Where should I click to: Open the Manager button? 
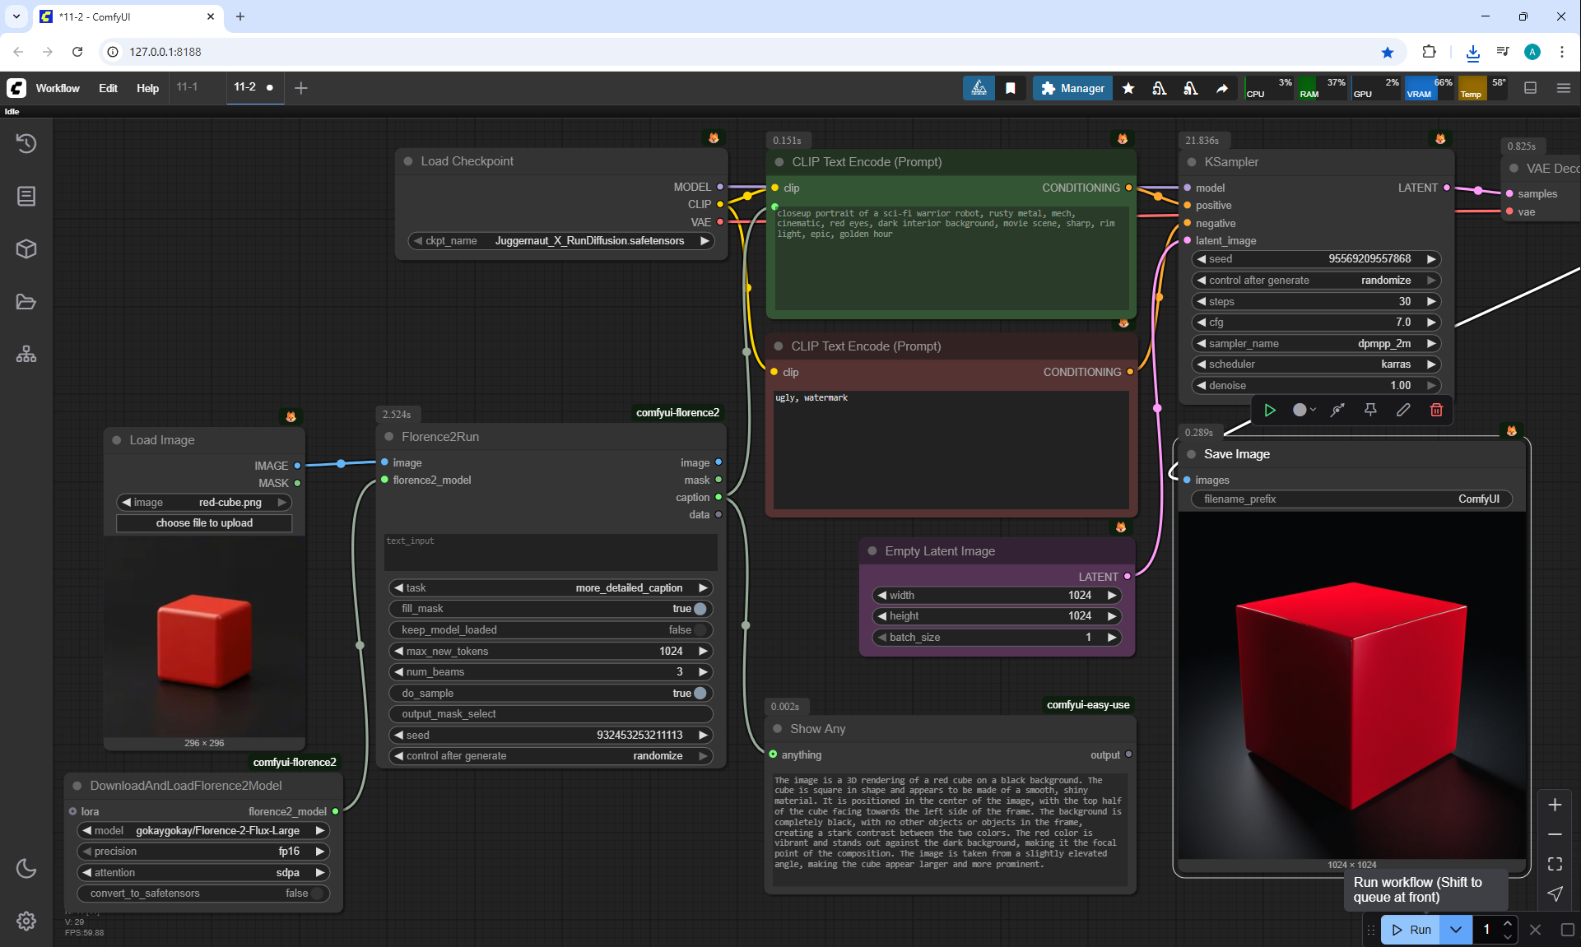1072,88
